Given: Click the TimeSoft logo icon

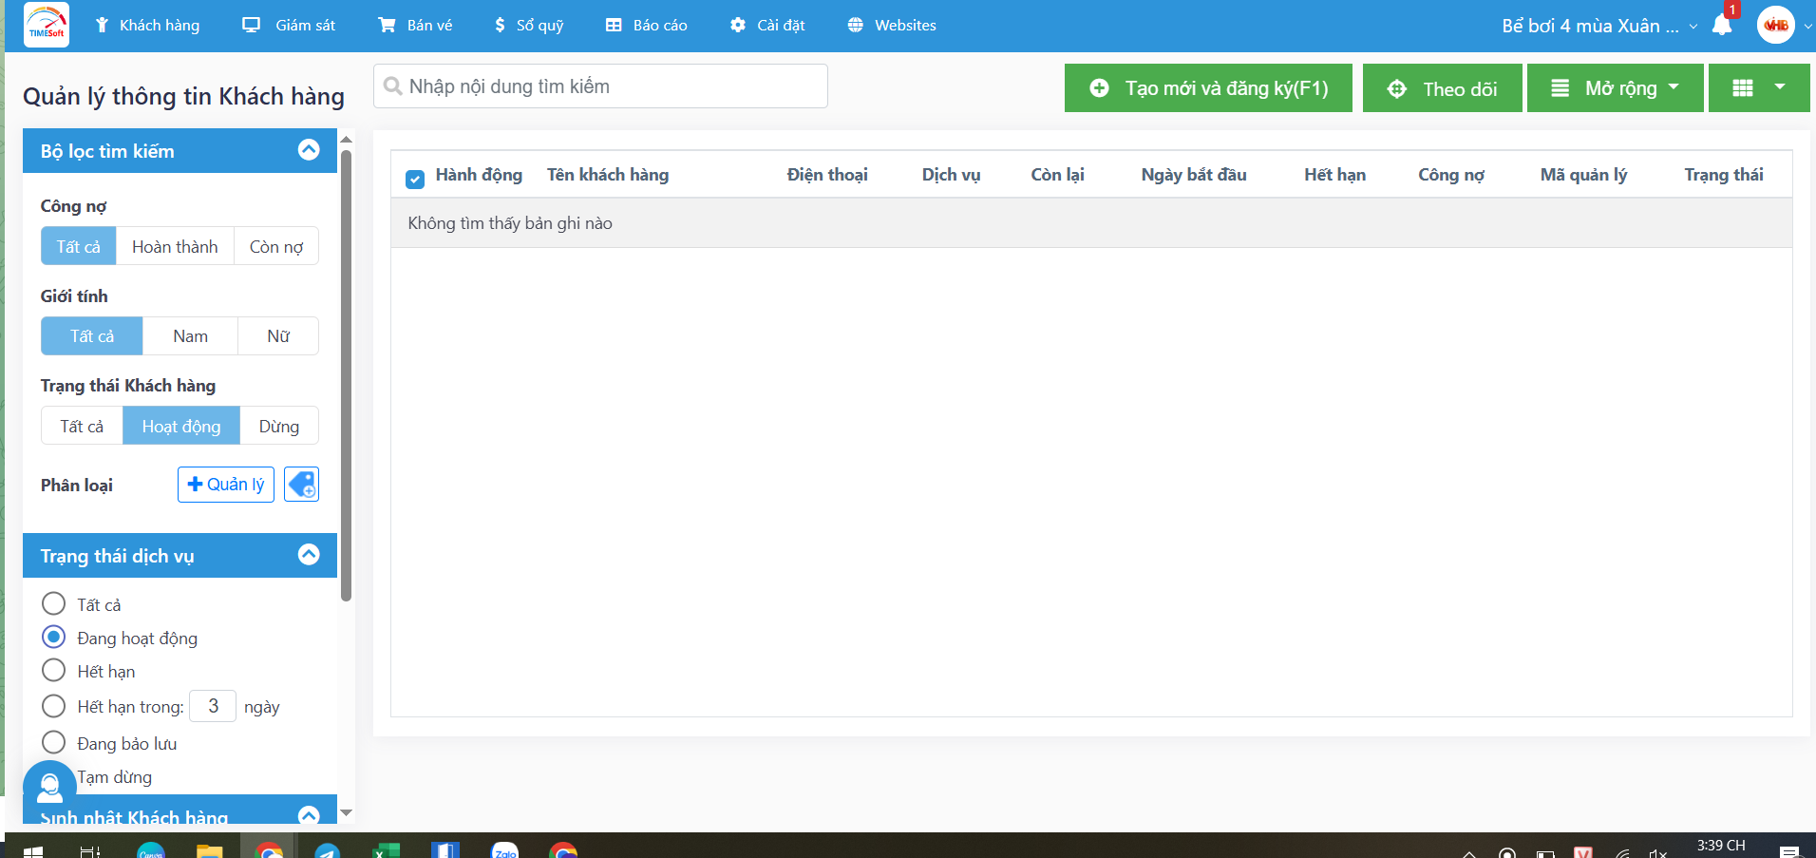Looking at the screenshot, I should click(47, 26).
